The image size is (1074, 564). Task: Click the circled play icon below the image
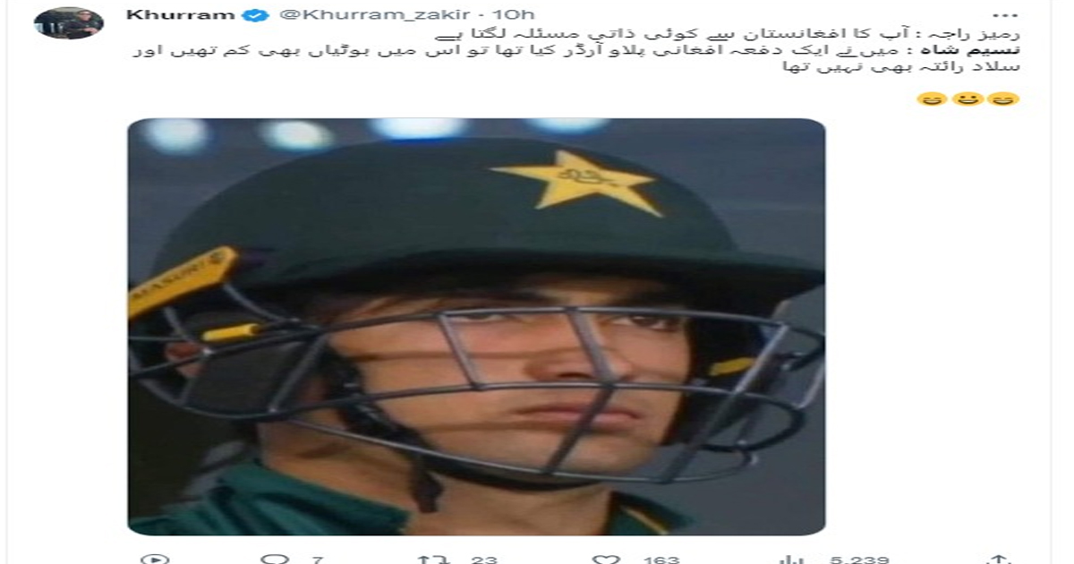[x=154, y=559]
